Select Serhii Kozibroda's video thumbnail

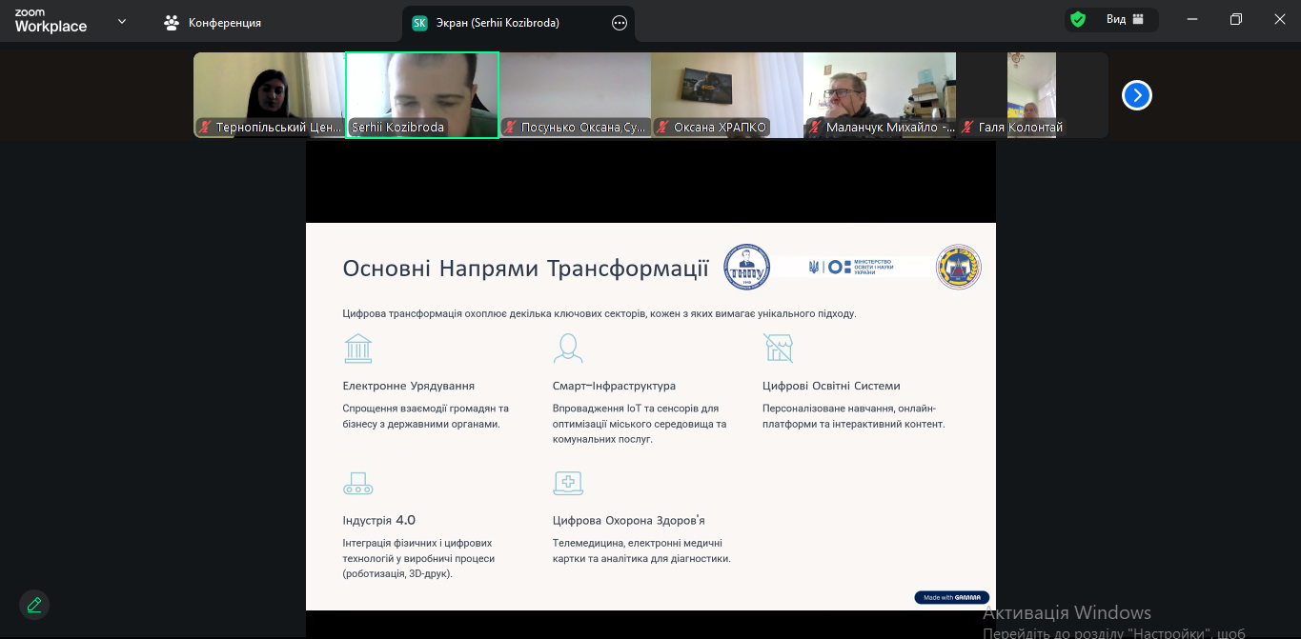(421, 94)
